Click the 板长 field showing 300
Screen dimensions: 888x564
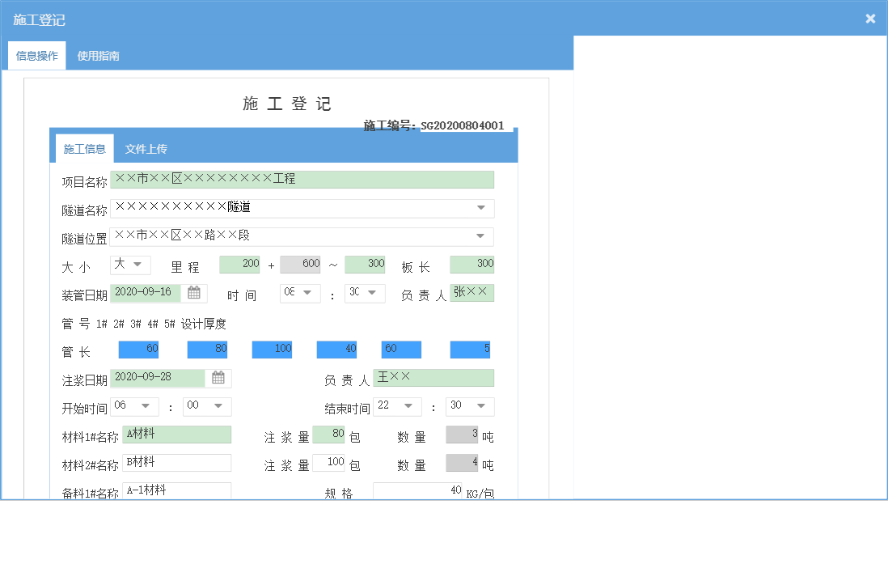[x=471, y=264]
